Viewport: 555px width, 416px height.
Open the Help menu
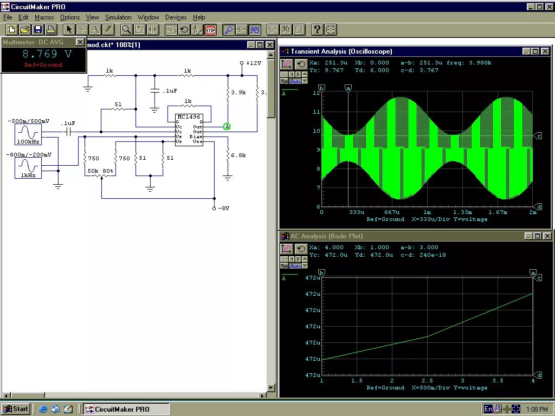pyautogui.click(x=199, y=17)
